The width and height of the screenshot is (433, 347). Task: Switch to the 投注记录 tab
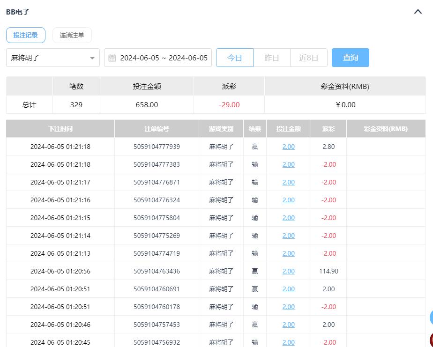(x=26, y=35)
